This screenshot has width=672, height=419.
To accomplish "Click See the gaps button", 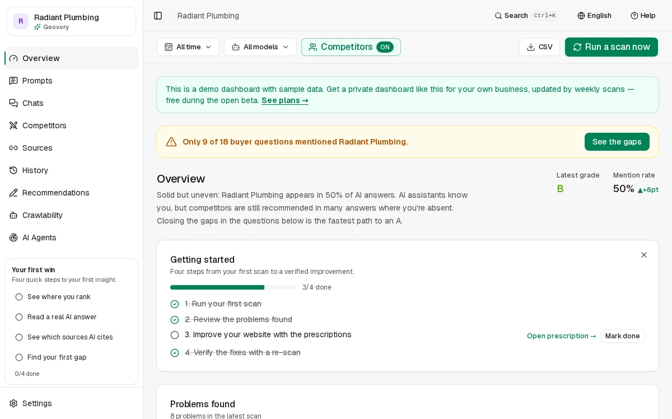I will coord(617,142).
